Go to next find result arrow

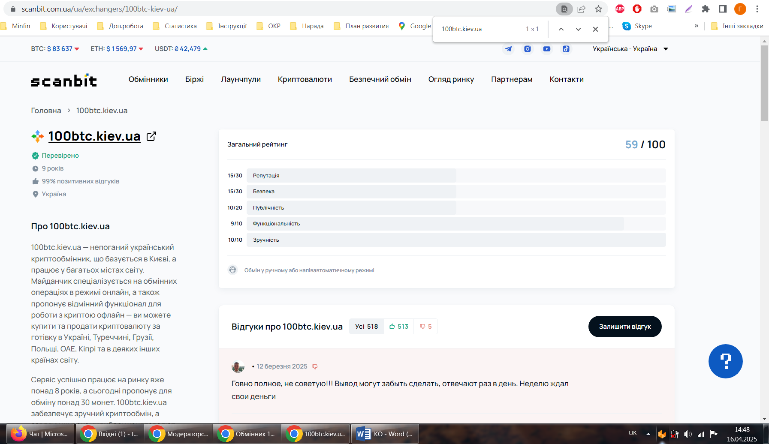(x=578, y=29)
